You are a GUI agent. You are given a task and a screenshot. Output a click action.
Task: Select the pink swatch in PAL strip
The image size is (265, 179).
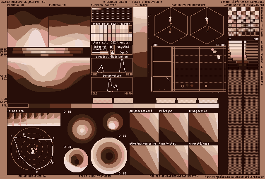point(102,106)
